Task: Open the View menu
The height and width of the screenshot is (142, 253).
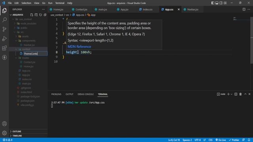Action: [x=37, y=3]
